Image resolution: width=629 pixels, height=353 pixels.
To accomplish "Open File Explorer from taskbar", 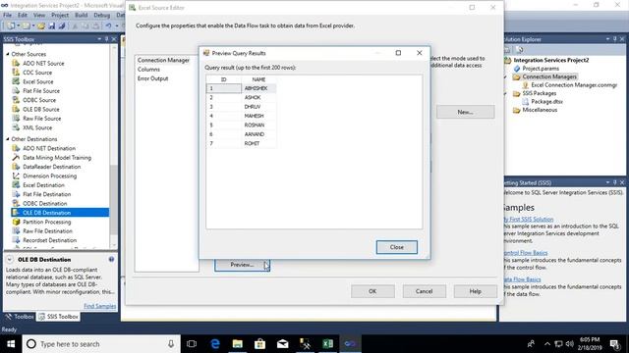I will (238, 344).
